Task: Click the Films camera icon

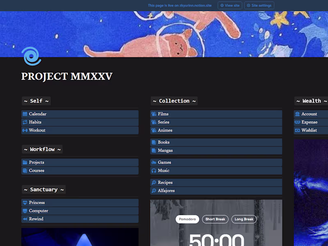Action: (154, 114)
